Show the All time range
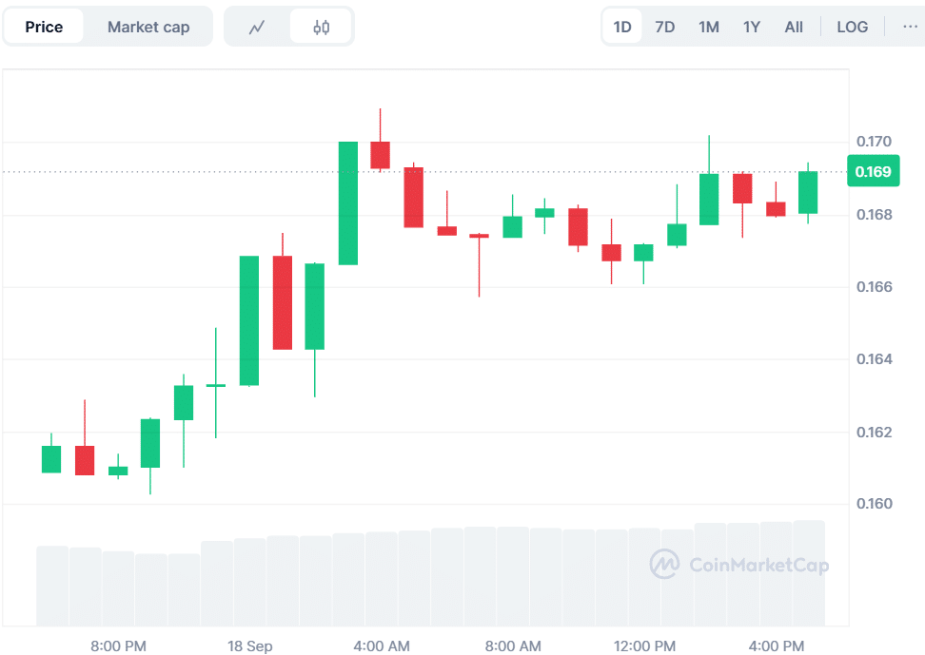The width and height of the screenshot is (925, 655). tap(794, 27)
